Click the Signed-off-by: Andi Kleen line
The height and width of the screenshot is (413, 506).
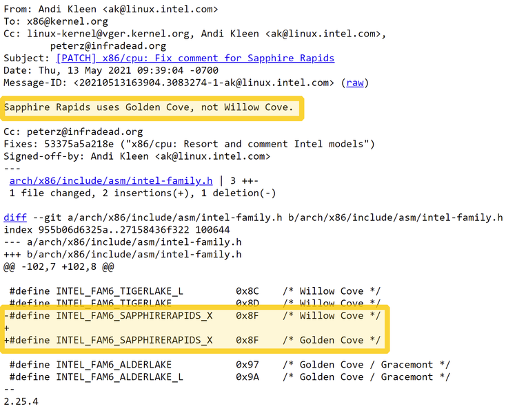137,156
